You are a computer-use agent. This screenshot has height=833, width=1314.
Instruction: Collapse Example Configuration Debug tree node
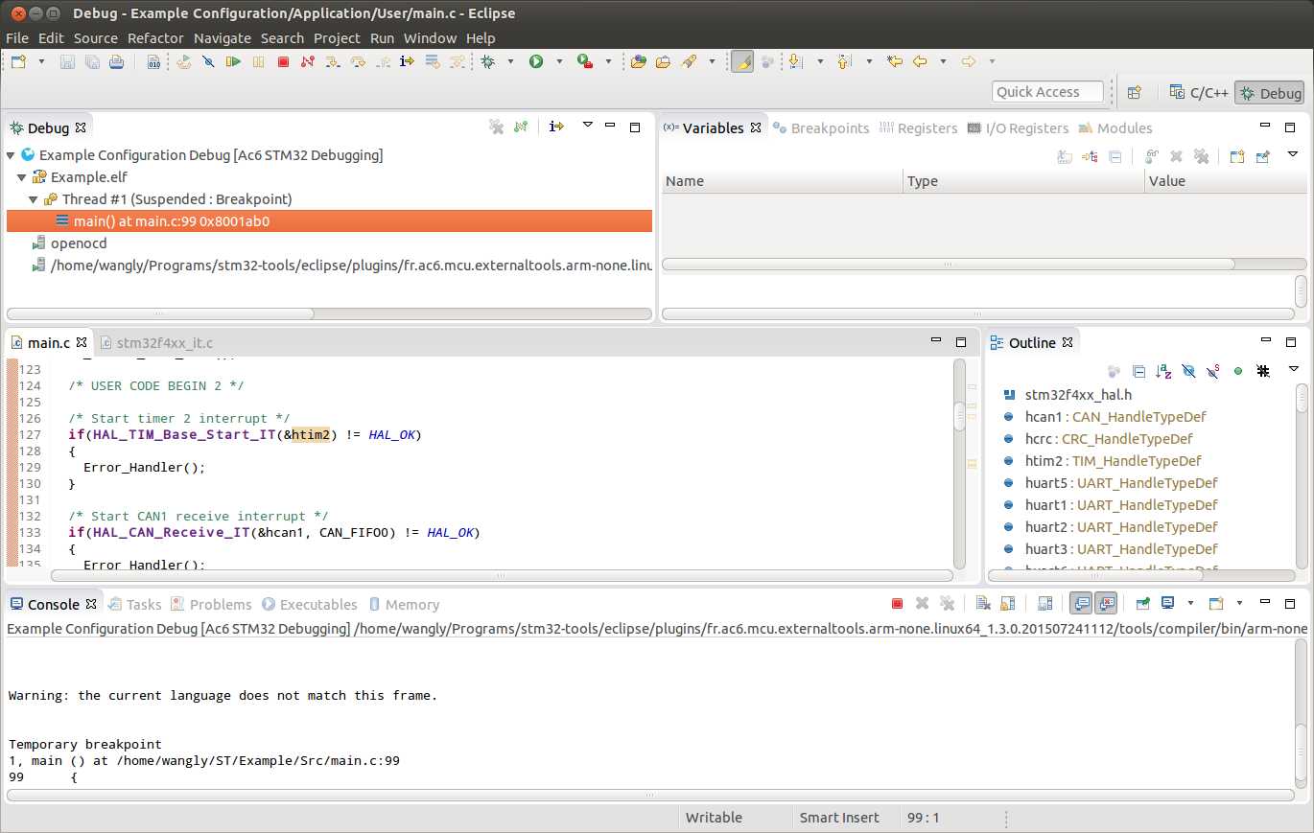pyautogui.click(x=11, y=155)
